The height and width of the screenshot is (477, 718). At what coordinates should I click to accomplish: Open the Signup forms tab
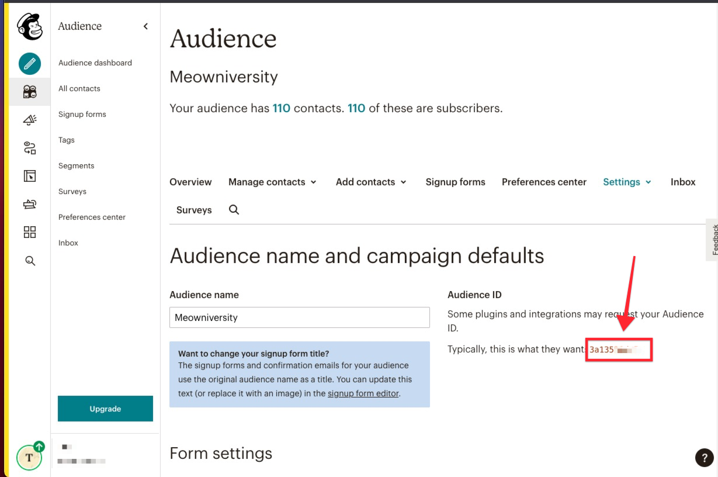pos(455,182)
